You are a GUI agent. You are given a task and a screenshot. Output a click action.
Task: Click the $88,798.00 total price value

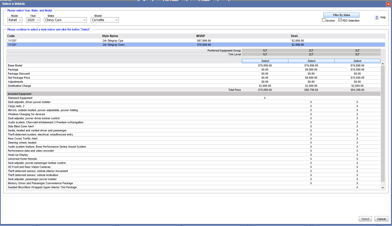311,90
